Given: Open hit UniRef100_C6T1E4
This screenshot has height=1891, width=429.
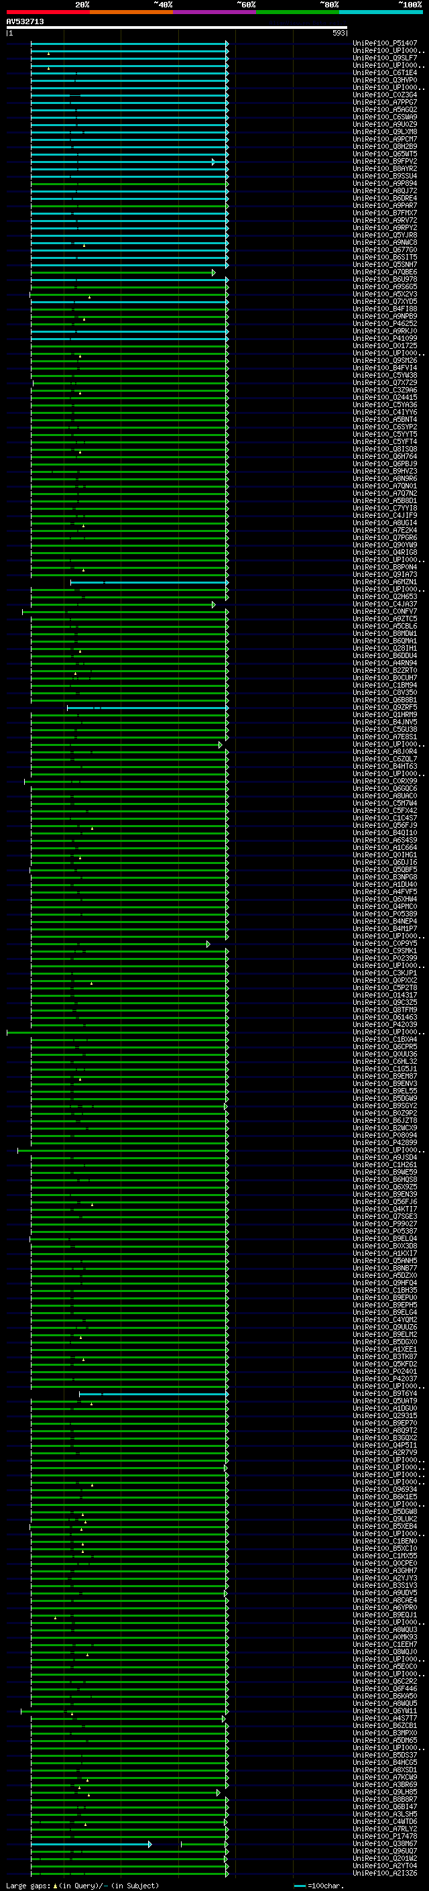Looking at the screenshot, I should point(385,72).
